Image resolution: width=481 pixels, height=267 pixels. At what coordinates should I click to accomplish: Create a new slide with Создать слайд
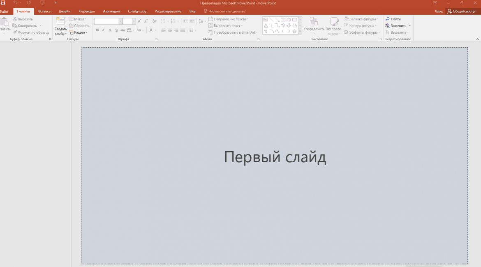coord(60,26)
